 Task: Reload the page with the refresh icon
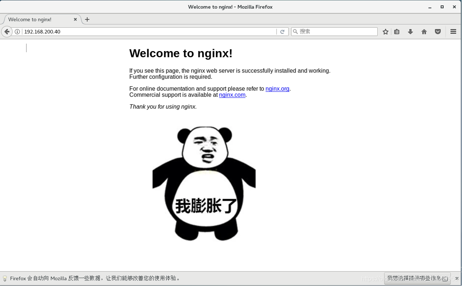[282, 32]
